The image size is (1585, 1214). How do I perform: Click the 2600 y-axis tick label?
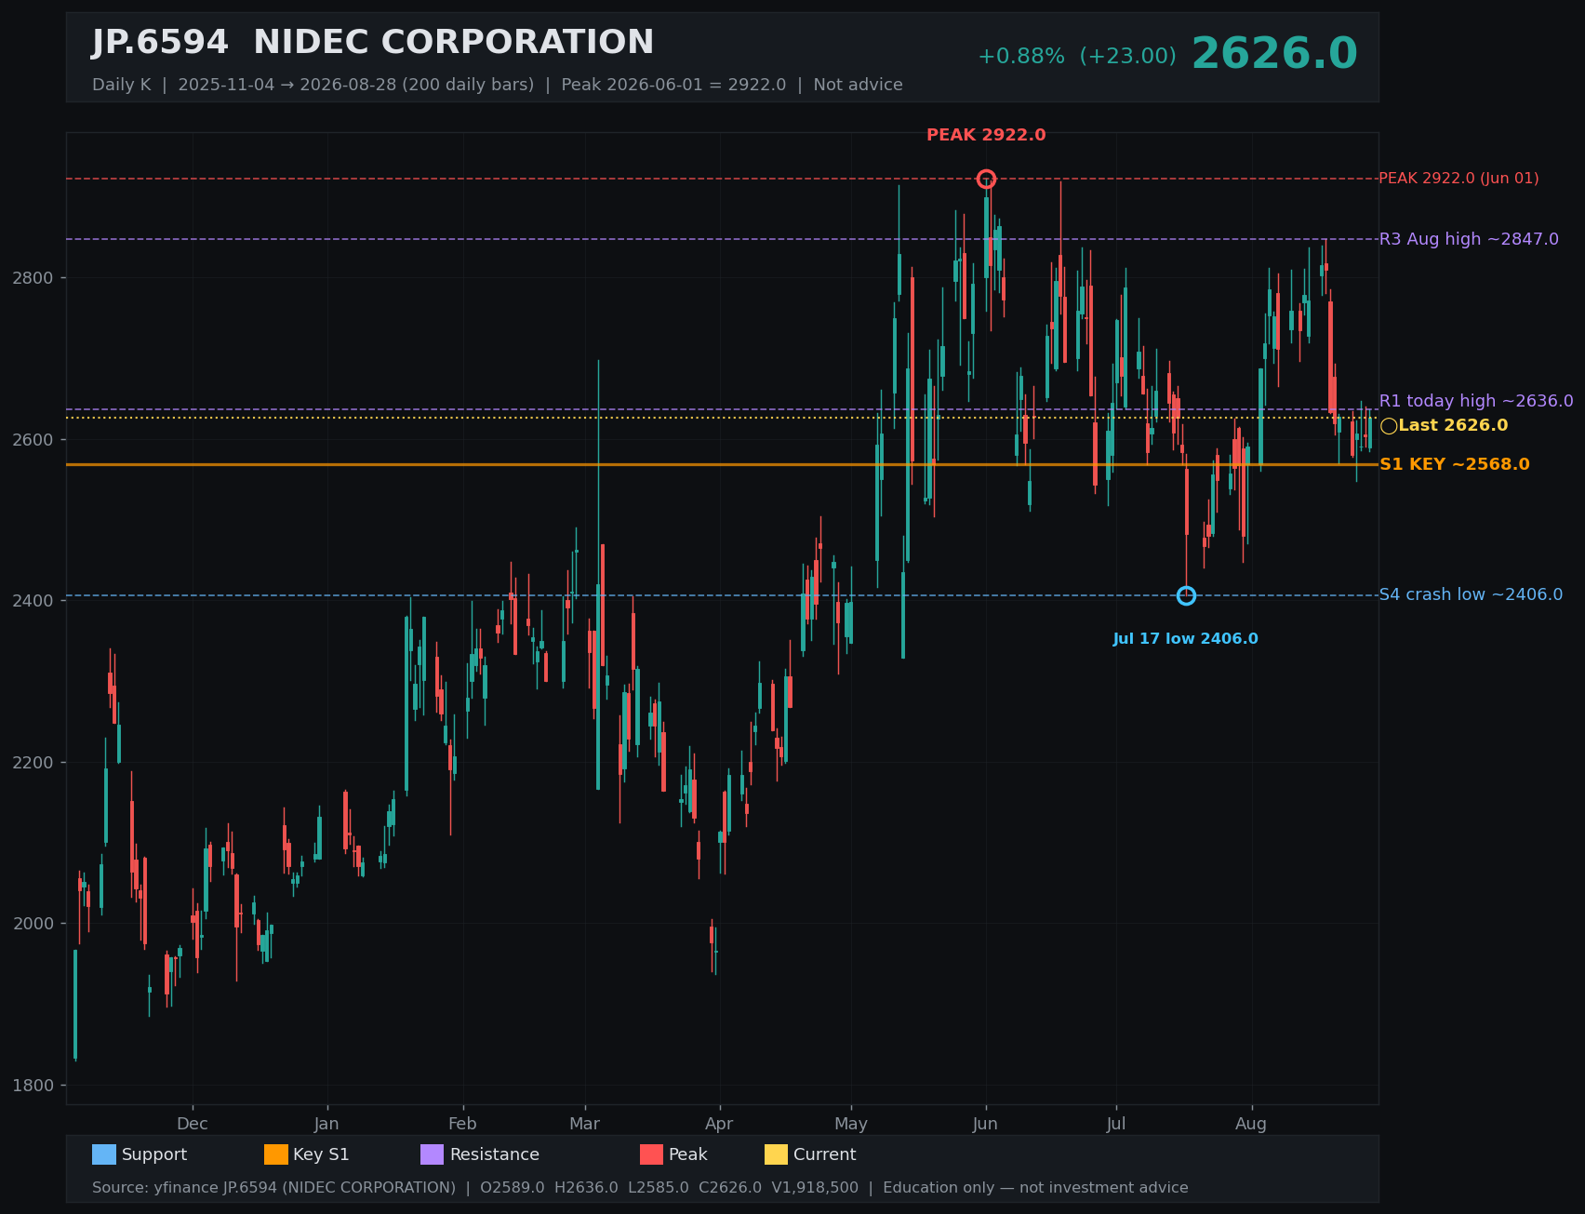[x=35, y=439]
